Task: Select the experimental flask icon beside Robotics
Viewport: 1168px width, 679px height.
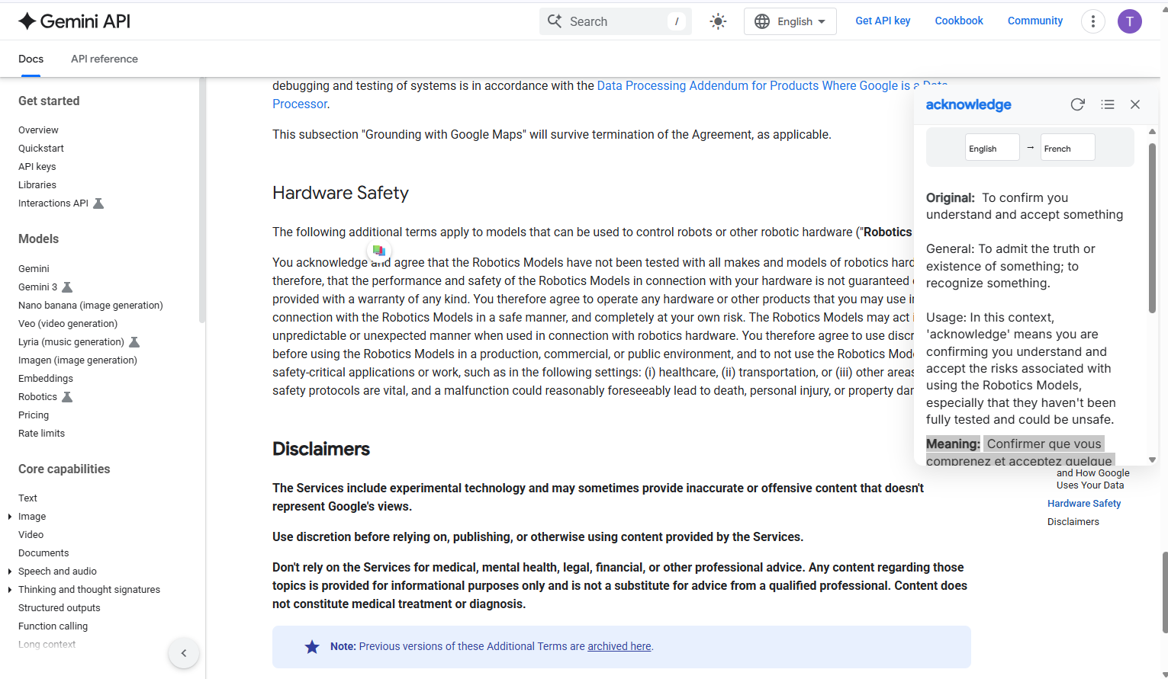Action: [x=67, y=396]
